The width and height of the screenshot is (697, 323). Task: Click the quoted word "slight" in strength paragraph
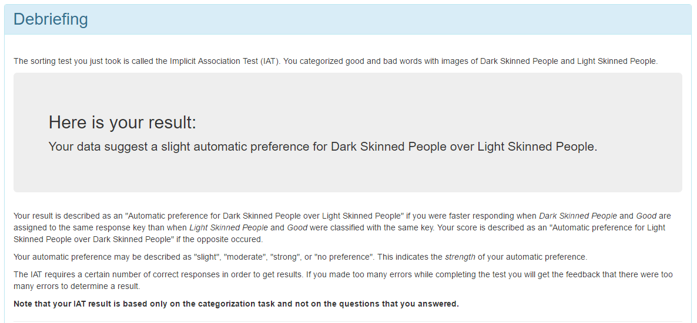(206, 257)
